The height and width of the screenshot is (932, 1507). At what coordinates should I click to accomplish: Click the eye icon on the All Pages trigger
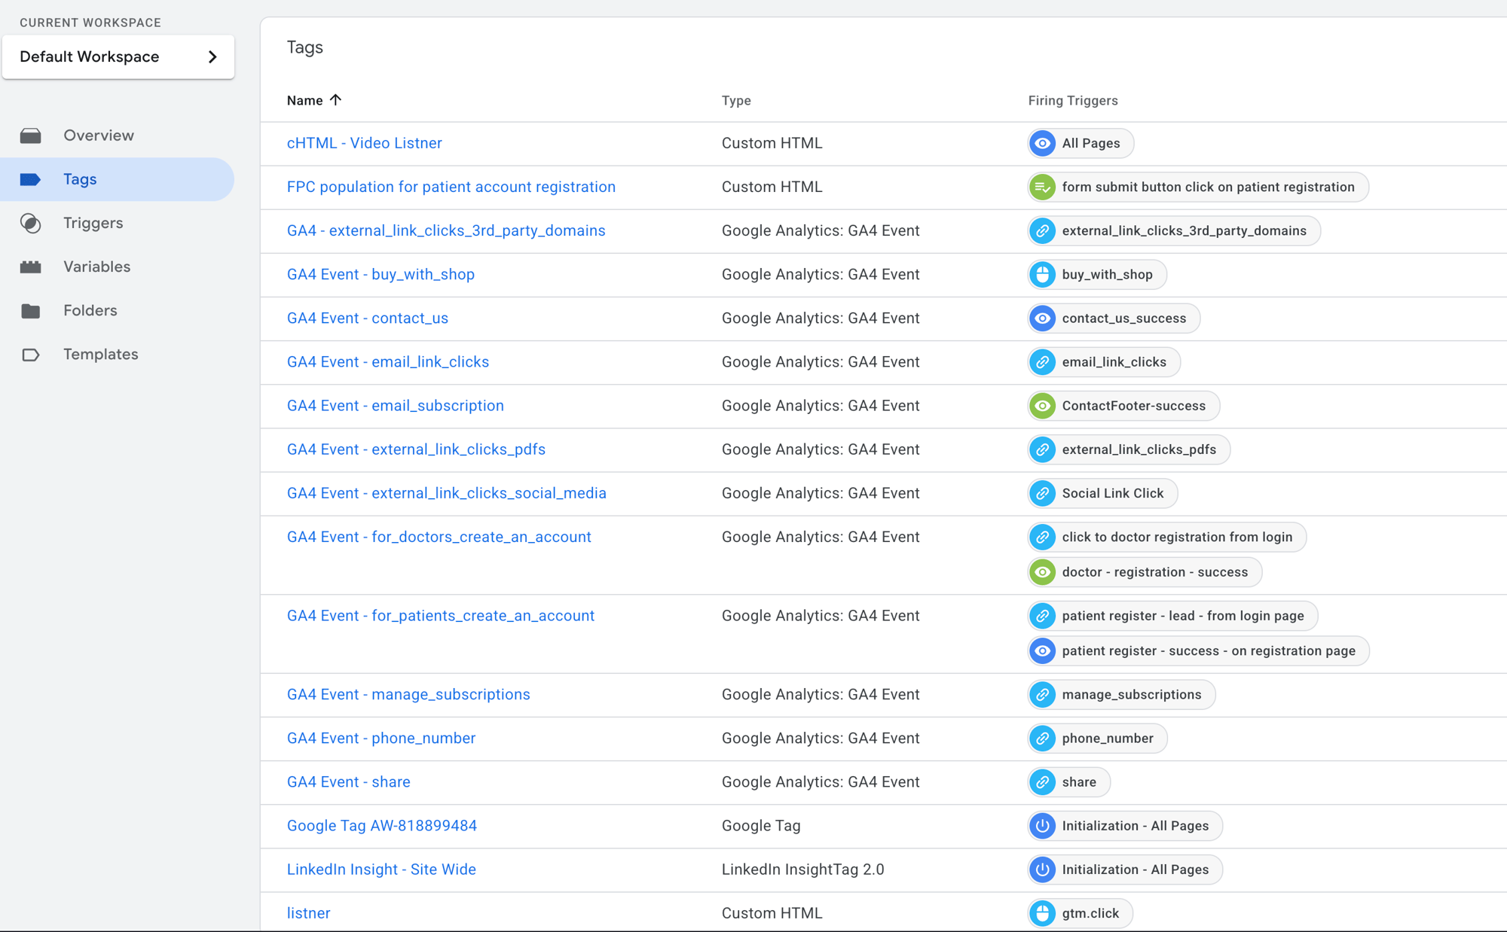click(1042, 143)
